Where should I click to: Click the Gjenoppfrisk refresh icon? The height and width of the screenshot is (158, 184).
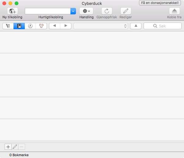107,11
